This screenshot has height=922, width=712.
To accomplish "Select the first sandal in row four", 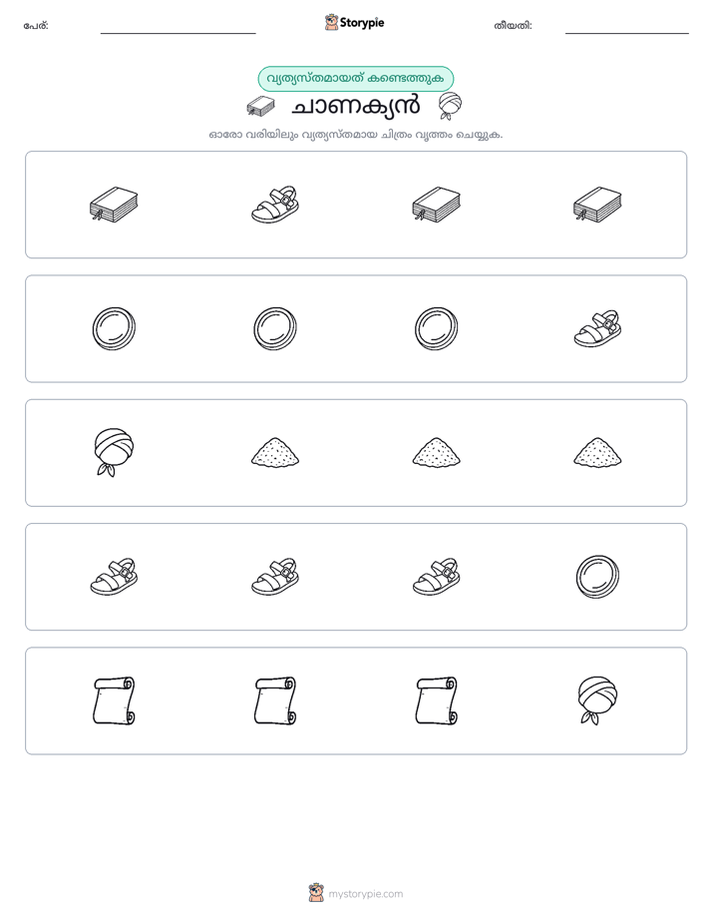I will click(114, 577).
